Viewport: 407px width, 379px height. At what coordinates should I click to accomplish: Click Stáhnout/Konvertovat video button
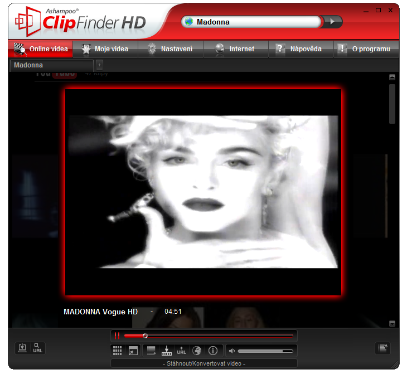(203, 363)
